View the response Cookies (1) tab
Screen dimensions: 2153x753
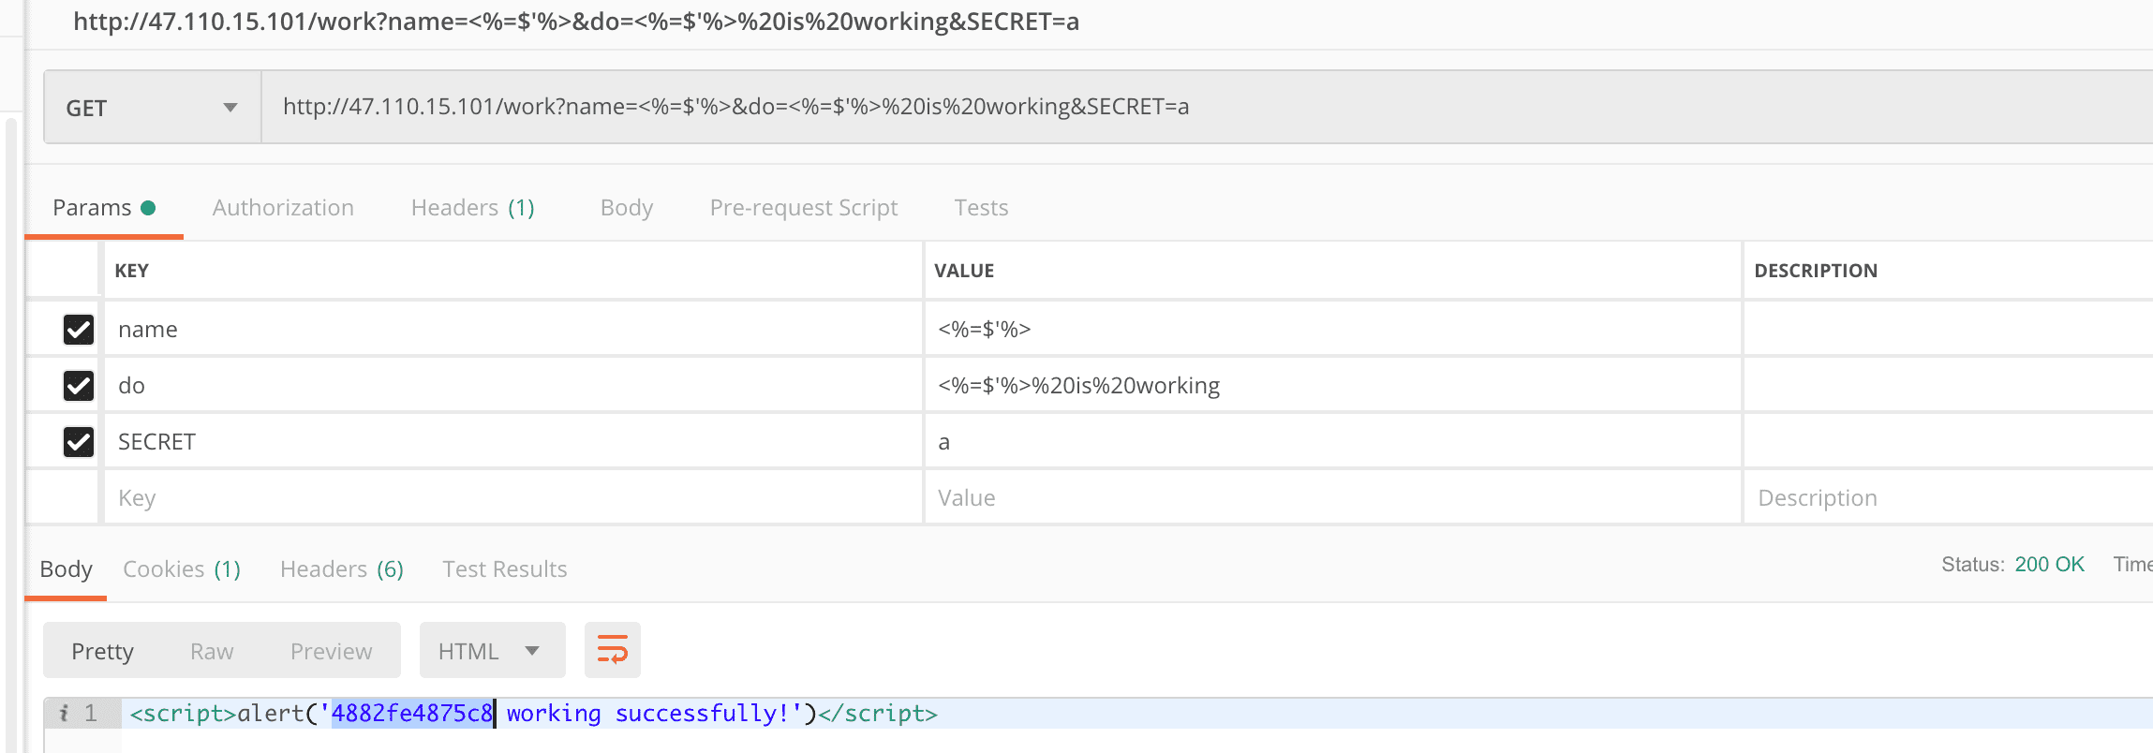coord(182,569)
